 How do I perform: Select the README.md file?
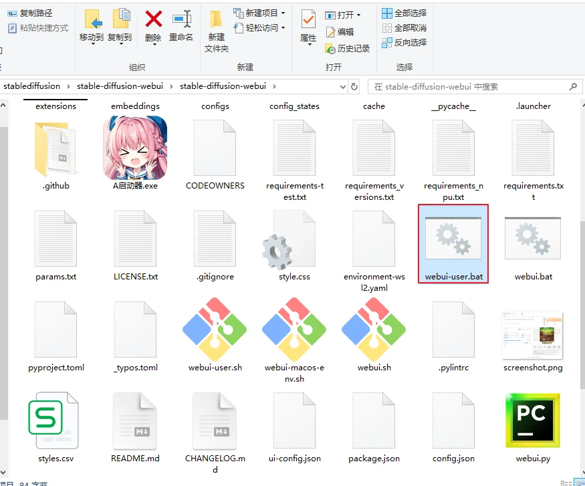pyautogui.click(x=136, y=427)
